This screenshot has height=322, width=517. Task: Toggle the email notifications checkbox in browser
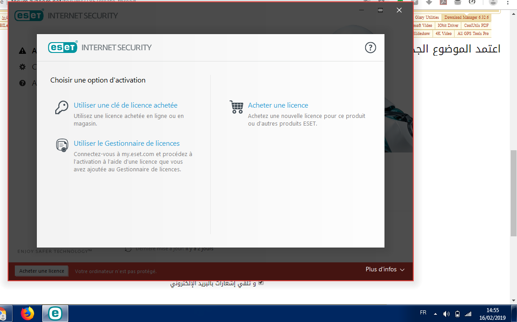tap(261, 283)
